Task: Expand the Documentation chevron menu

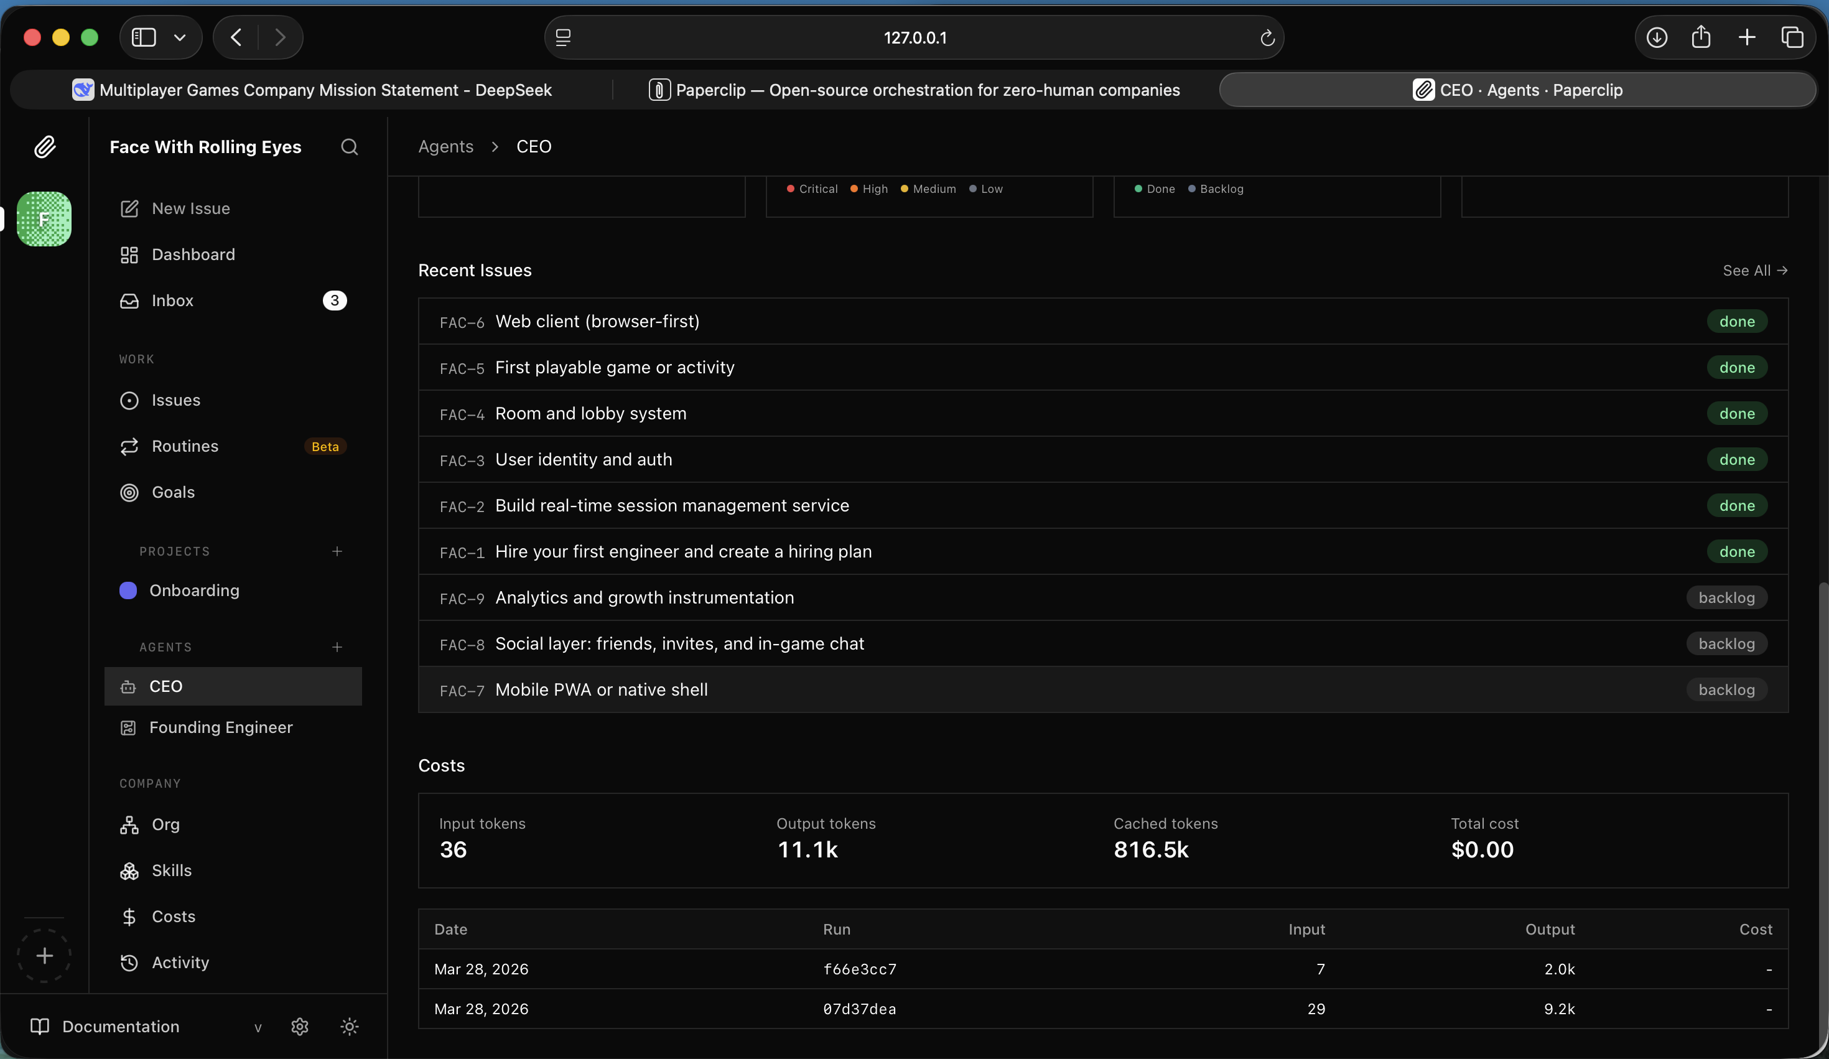Action: [258, 1027]
